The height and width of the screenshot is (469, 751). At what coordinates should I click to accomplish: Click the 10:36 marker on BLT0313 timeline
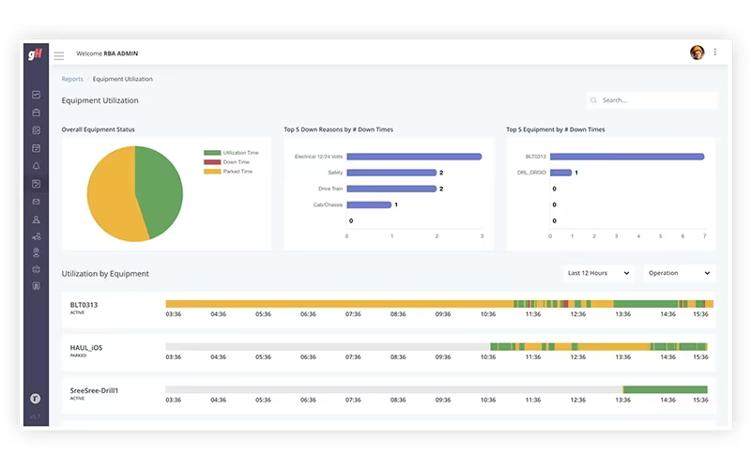(x=488, y=314)
